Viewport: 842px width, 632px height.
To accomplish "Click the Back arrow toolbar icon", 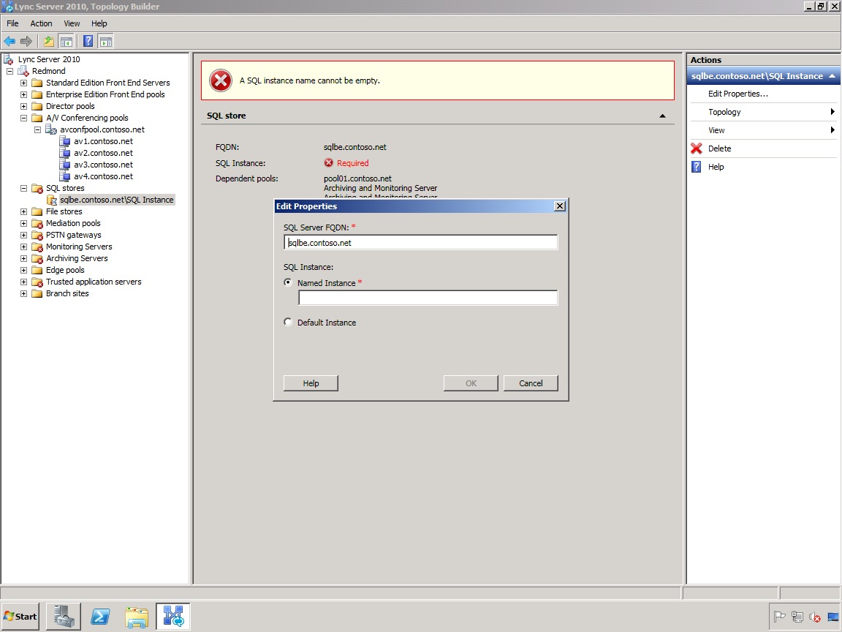I will click(10, 42).
